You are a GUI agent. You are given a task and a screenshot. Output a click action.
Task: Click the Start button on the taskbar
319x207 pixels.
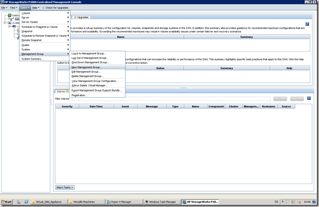(x=6, y=202)
